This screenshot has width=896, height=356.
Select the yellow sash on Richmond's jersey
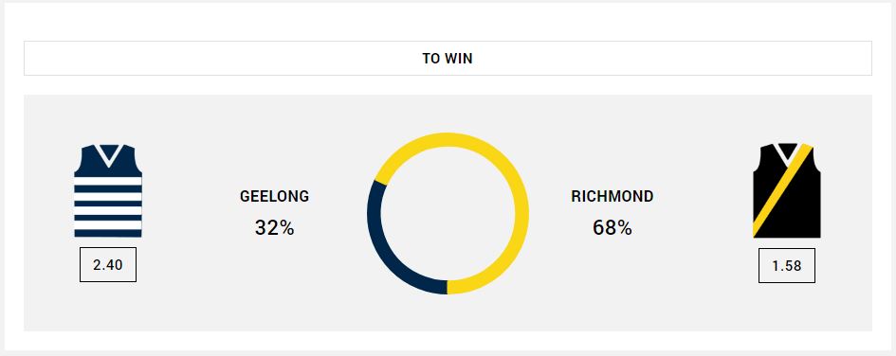pyautogui.click(x=782, y=190)
